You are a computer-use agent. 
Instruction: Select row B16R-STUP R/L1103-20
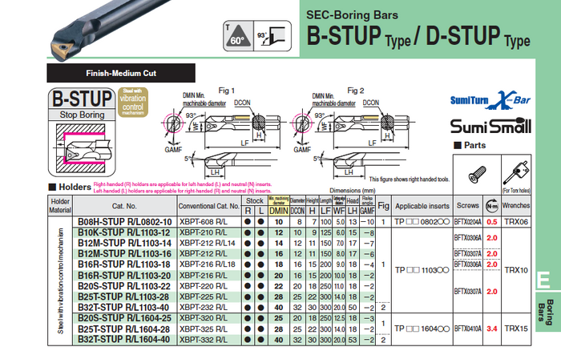(224, 276)
